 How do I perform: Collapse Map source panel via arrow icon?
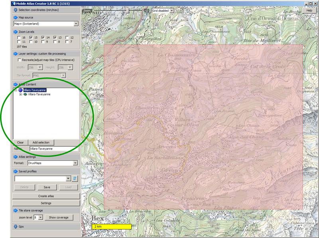tap(16, 18)
